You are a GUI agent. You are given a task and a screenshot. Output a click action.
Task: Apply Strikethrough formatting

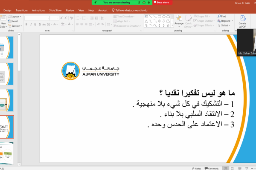pos(44,24)
